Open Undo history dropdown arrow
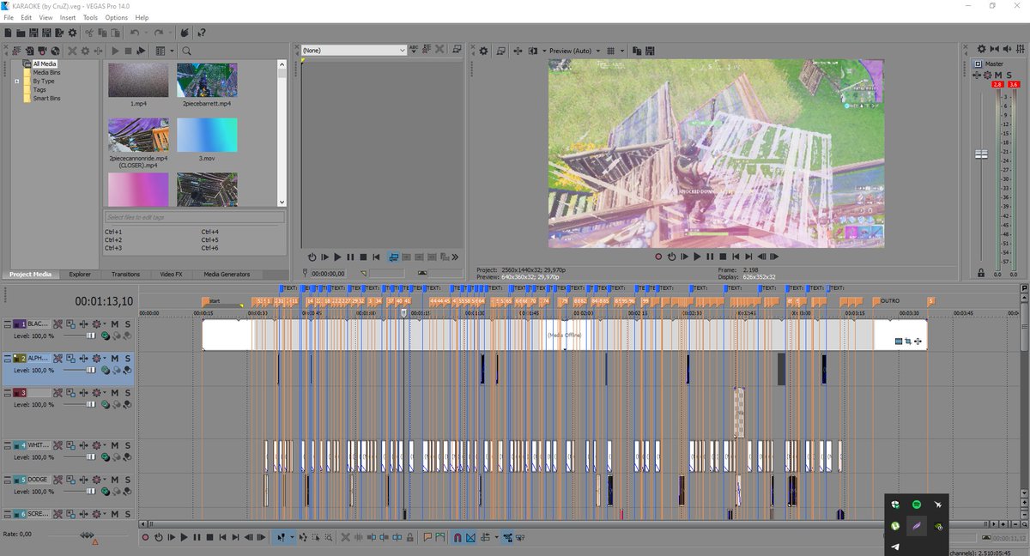This screenshot has height=556, width=1030. pyautogui.click(x=144, y=33)
